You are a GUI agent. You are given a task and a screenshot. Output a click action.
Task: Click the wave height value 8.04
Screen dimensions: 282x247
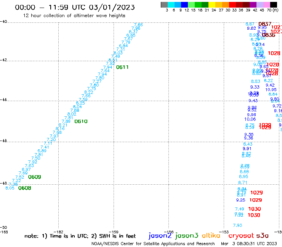click(77, 107)
